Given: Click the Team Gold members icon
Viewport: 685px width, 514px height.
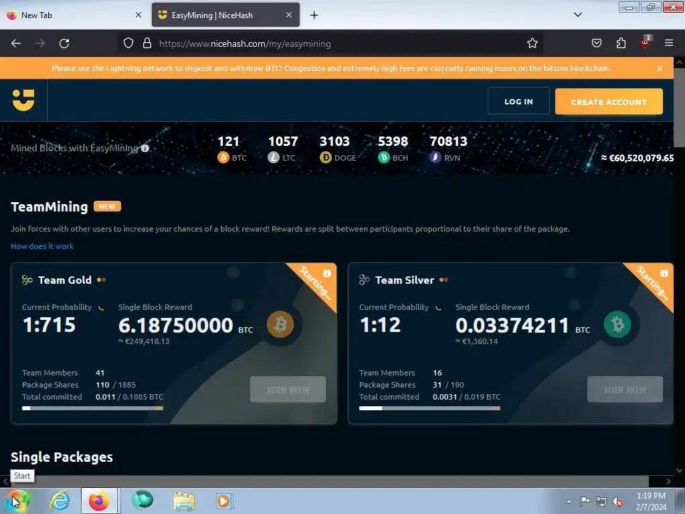Looking at the screenshot, I should tap(27, 280).
